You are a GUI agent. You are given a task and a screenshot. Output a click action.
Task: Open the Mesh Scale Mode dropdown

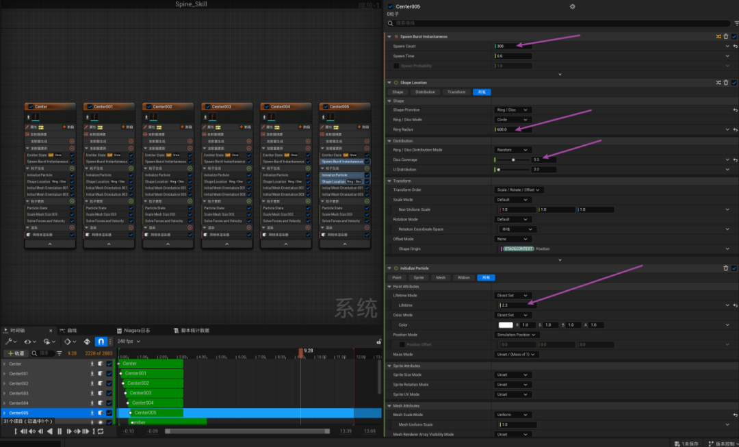pos(512,415)
